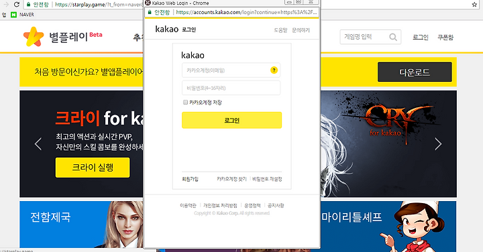Click the Starplay star logo icon

click(x=34, y=37)
